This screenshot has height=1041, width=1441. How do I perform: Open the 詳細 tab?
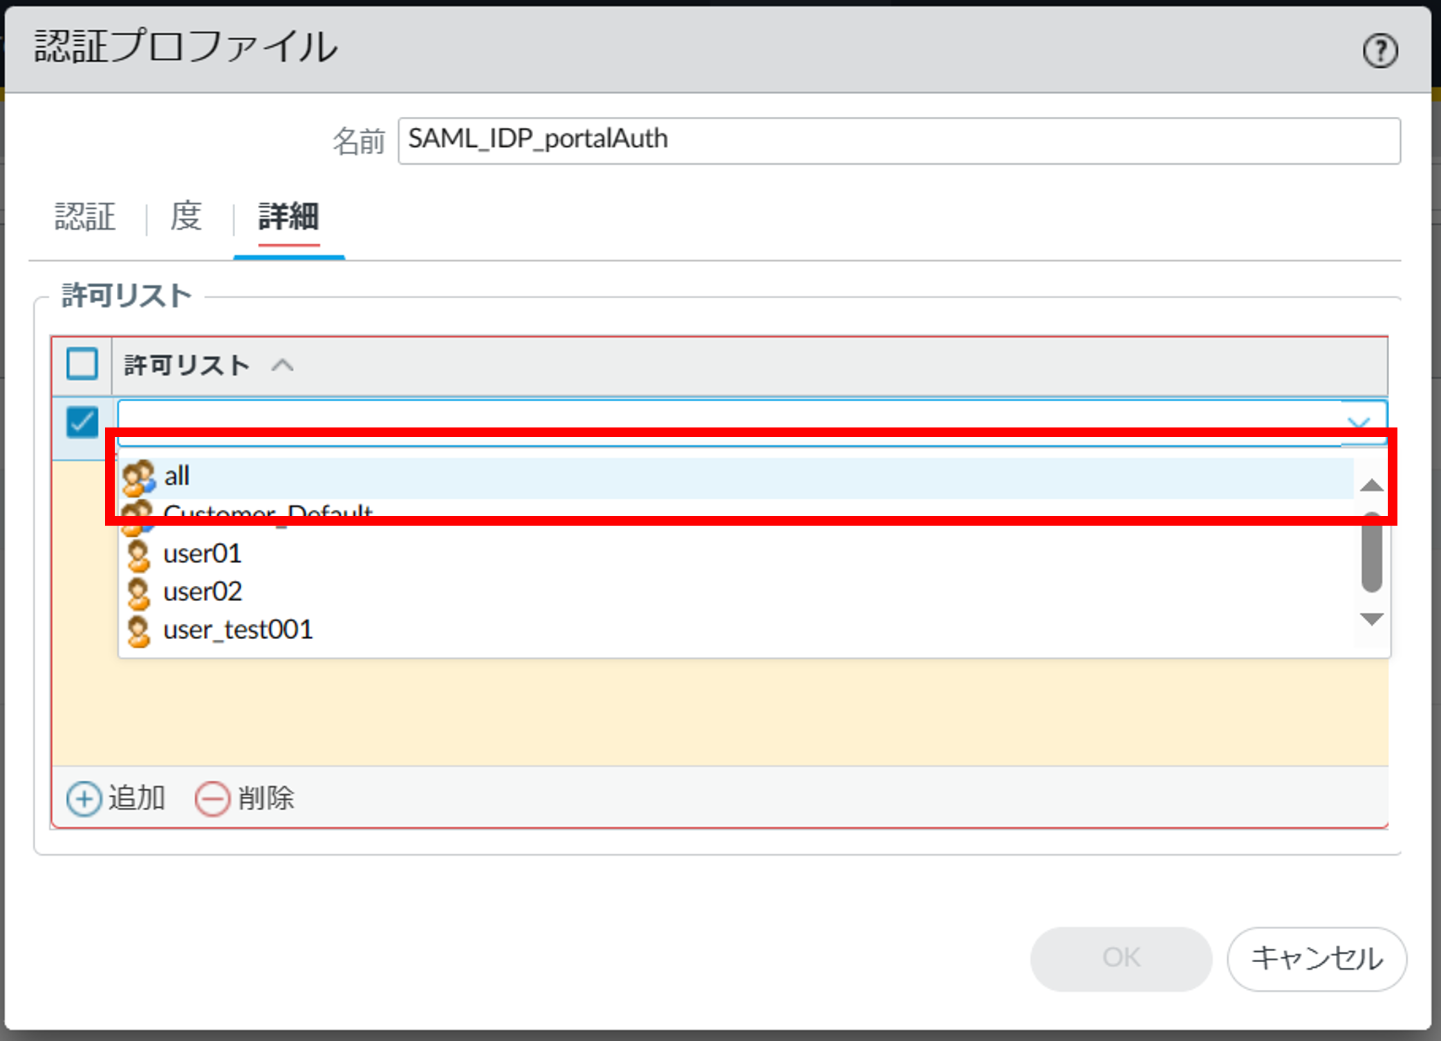pos(288,217)
